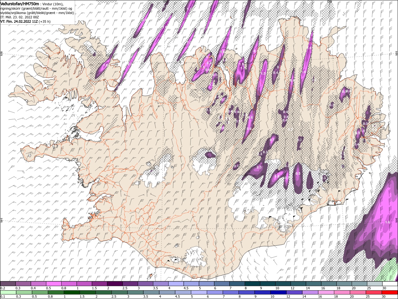The height and width of the screenshot is (299, 398).
Task: Select the light grey 25 swatch, upper legend
Action: click(374, 284)
